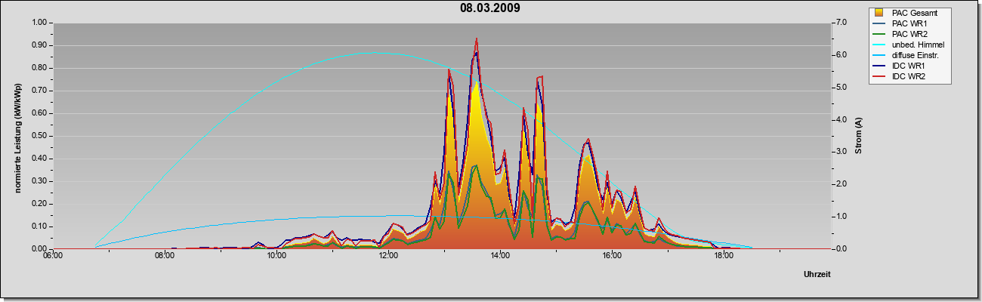Click the 14:00 time axis label
This screenshot has height=302, width=982.
[500, 256]
